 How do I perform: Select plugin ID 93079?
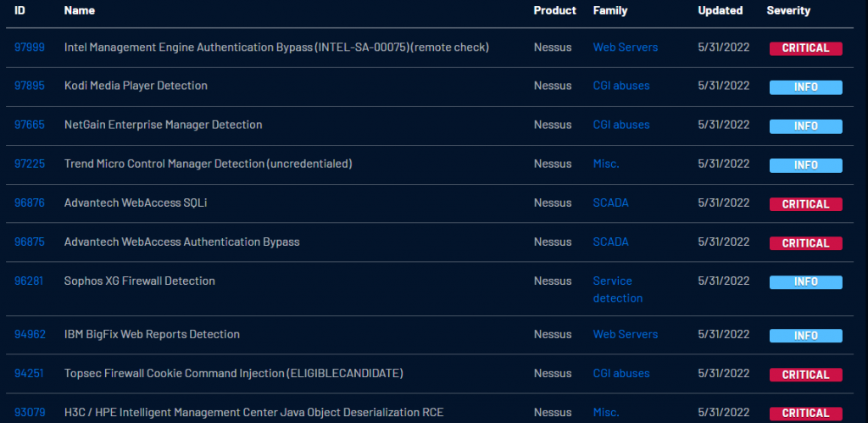[x=28, y=412]
